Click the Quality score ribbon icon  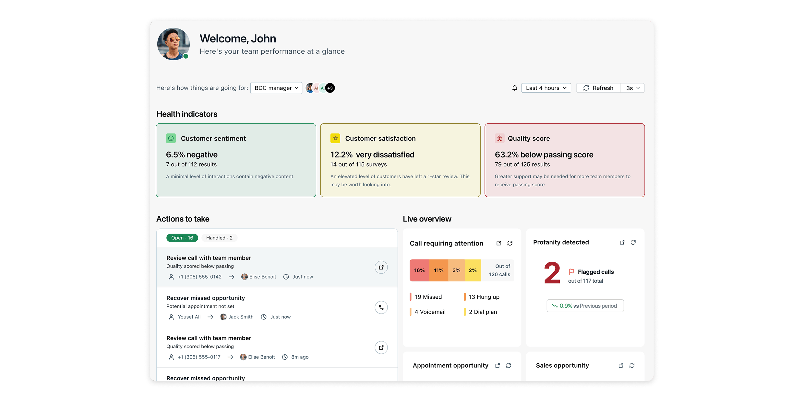click(x=499, y=138)
